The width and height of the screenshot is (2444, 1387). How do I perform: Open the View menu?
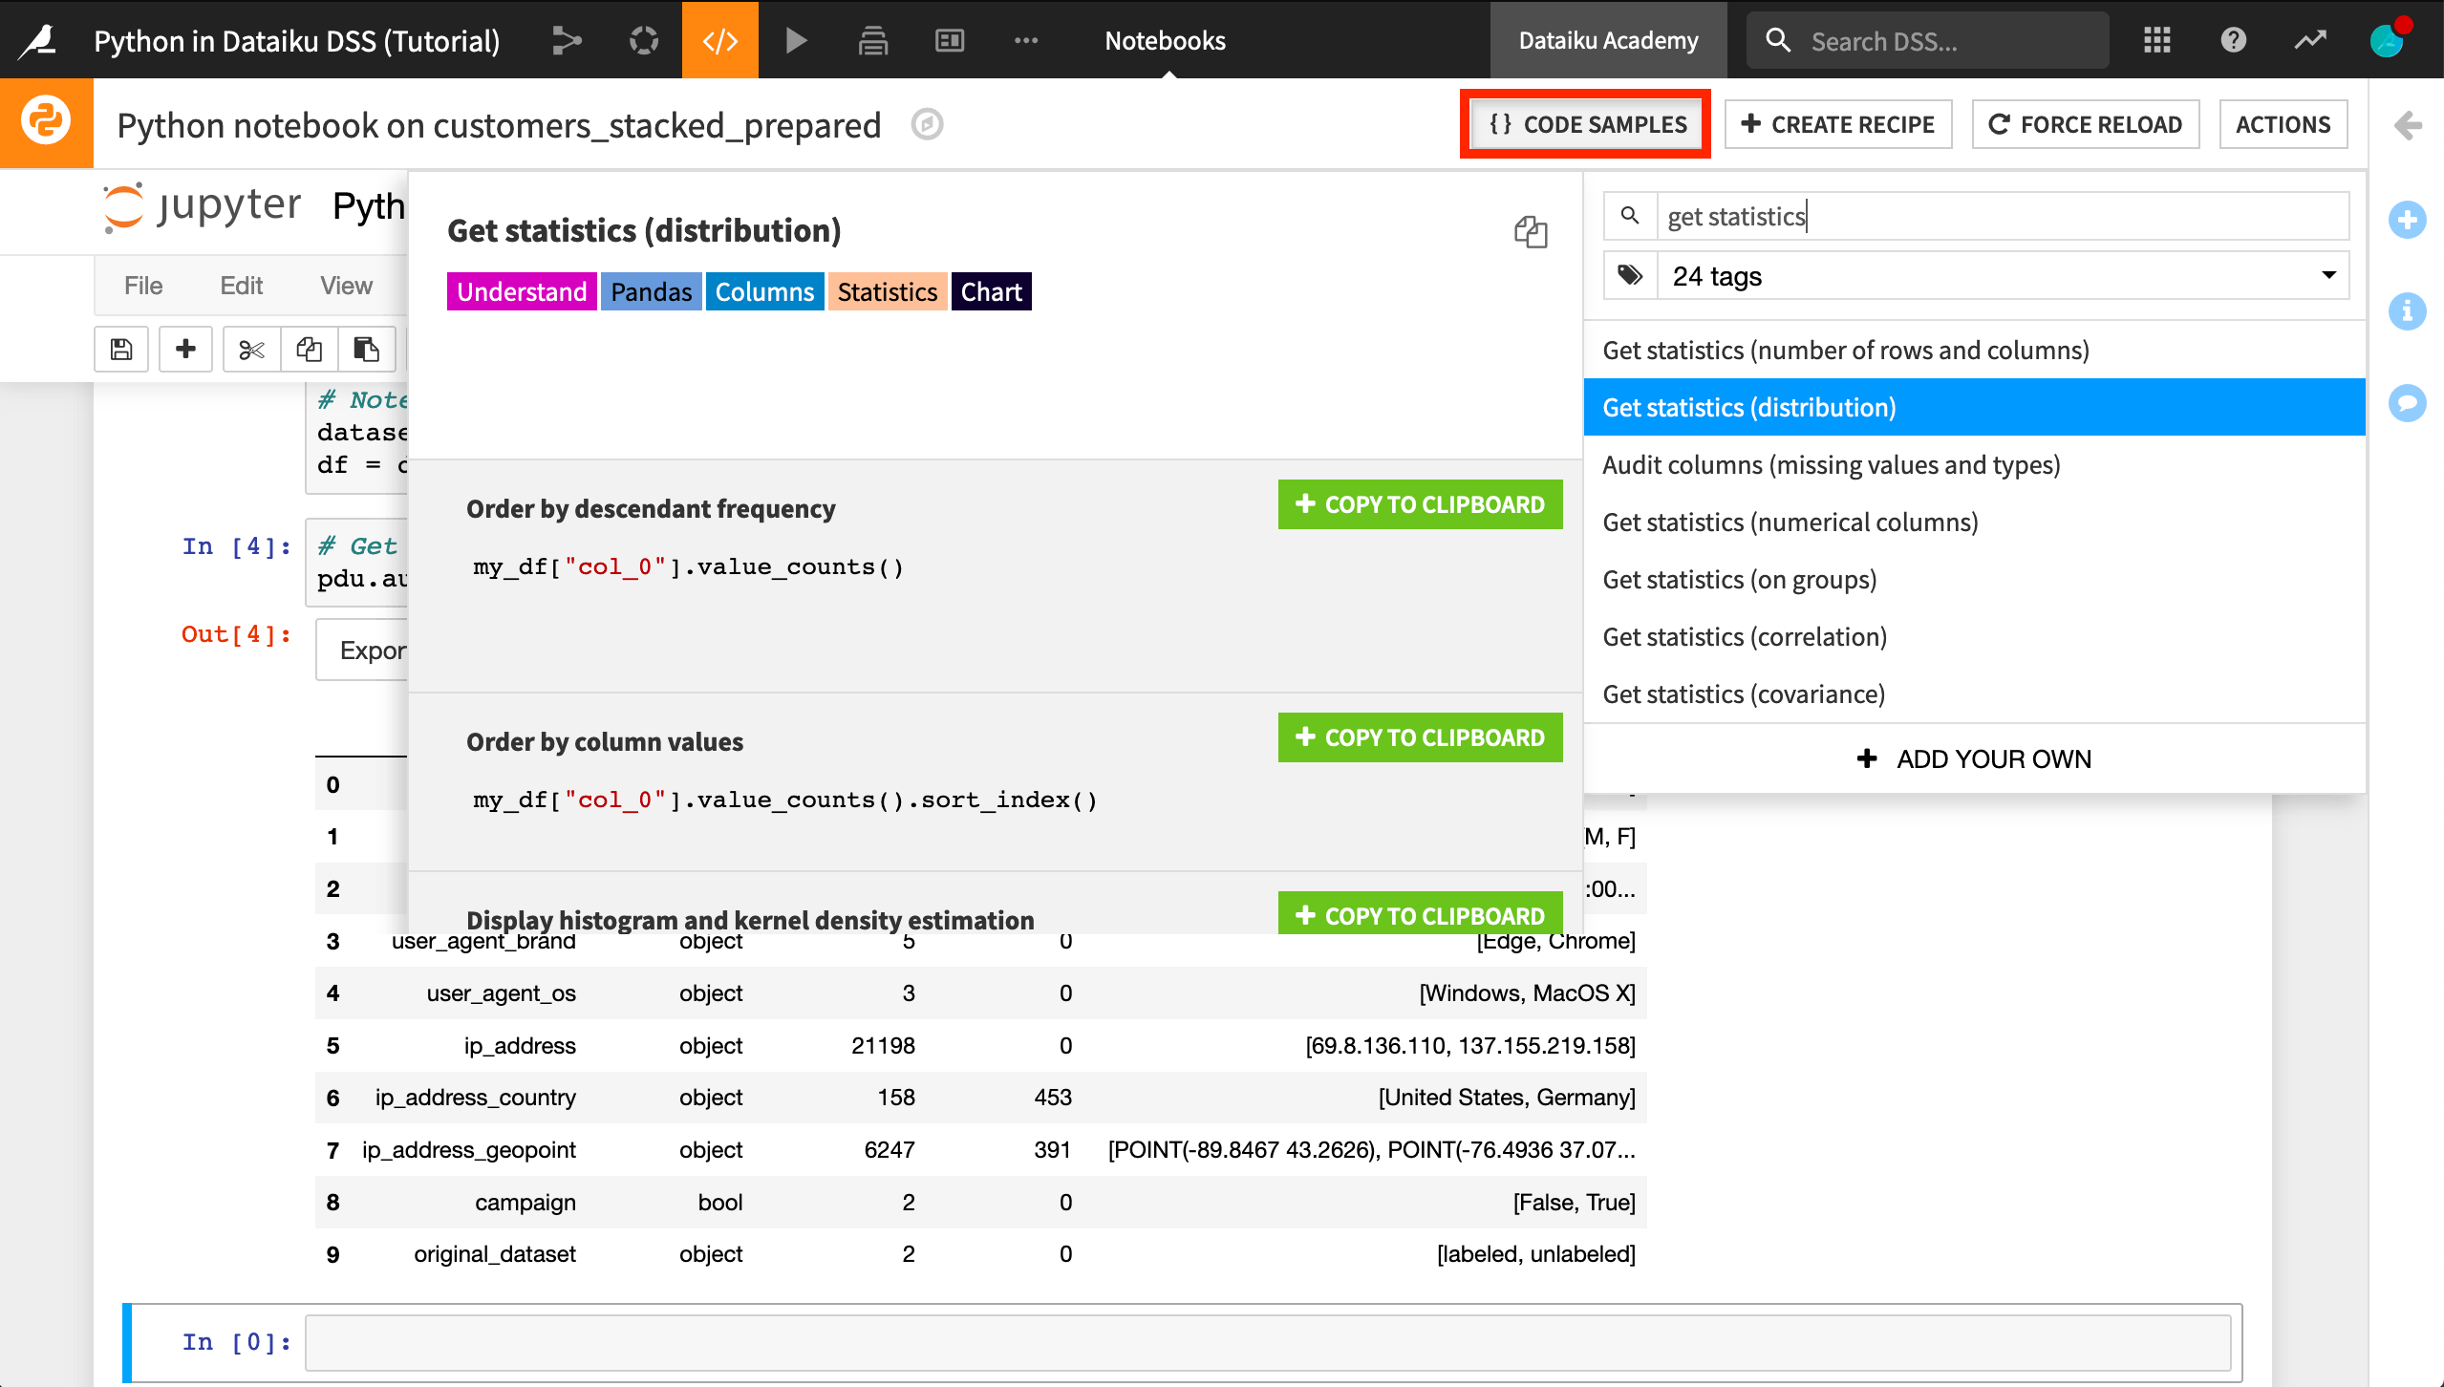[346, 286]
